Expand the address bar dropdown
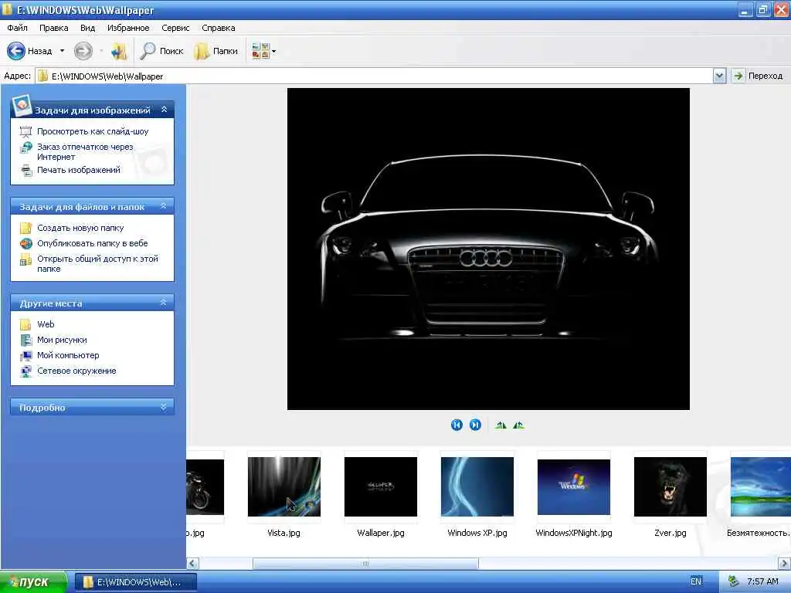This screenshot has height=593, width=791. point(719,76)
